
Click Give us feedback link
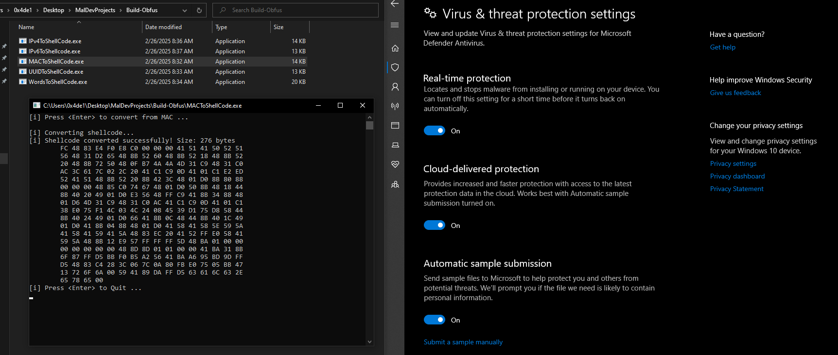(x=735, y=93)
